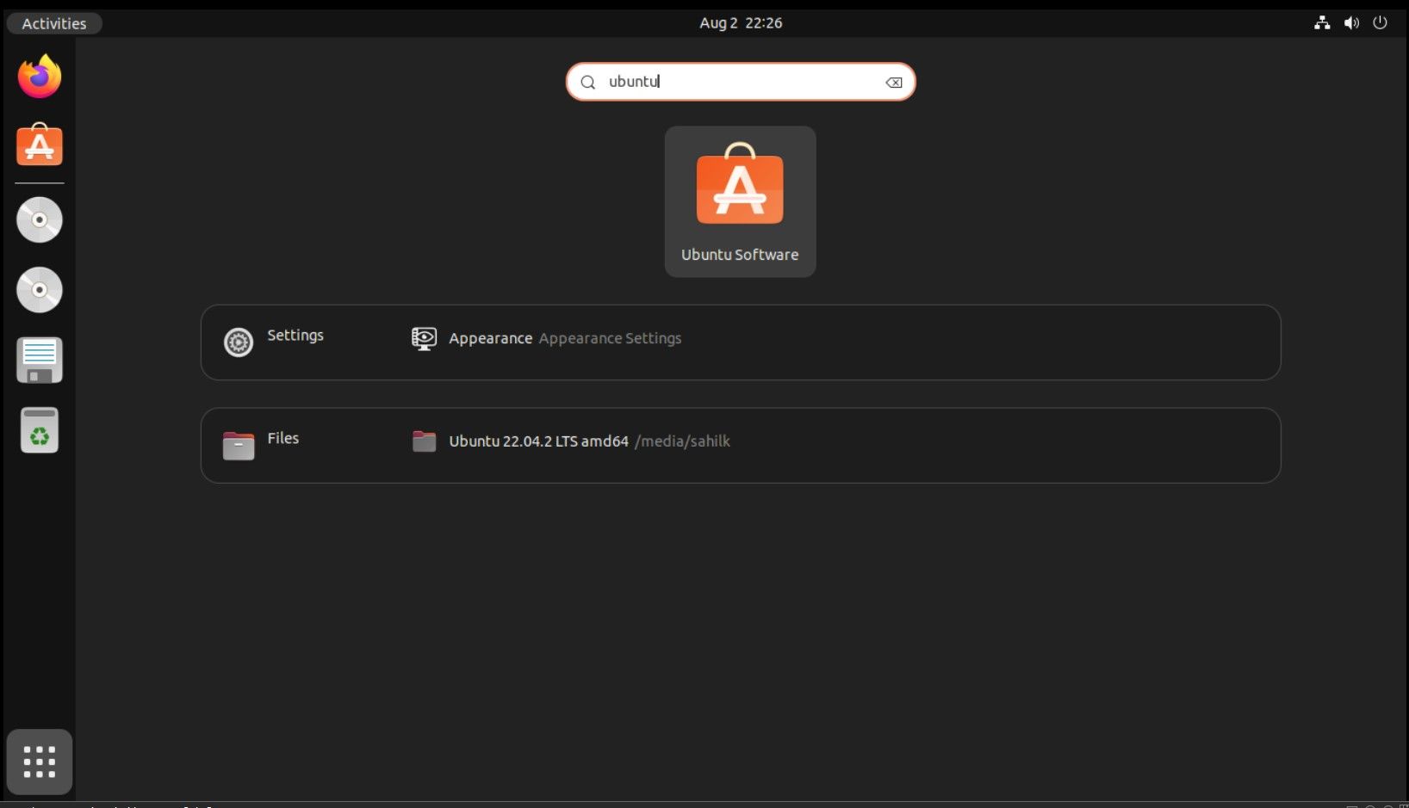This screenshot has width=1409, height=808.
Task: Open the calendar via Aug 2 22:26 clock
Action: pyautogui.click(x=739, y=23)
